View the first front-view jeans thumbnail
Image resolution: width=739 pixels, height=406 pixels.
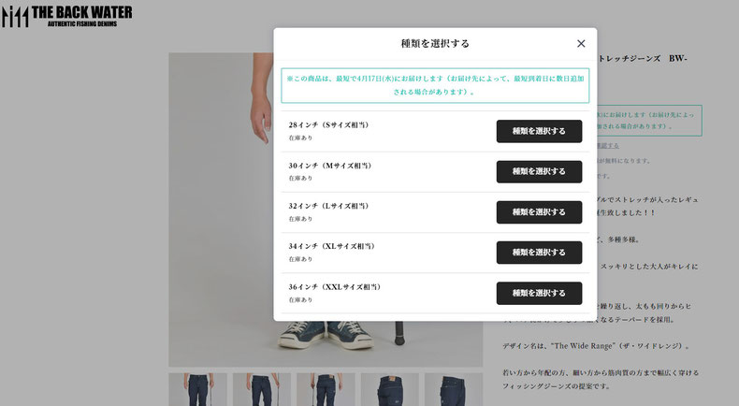[x=198, y=389]
